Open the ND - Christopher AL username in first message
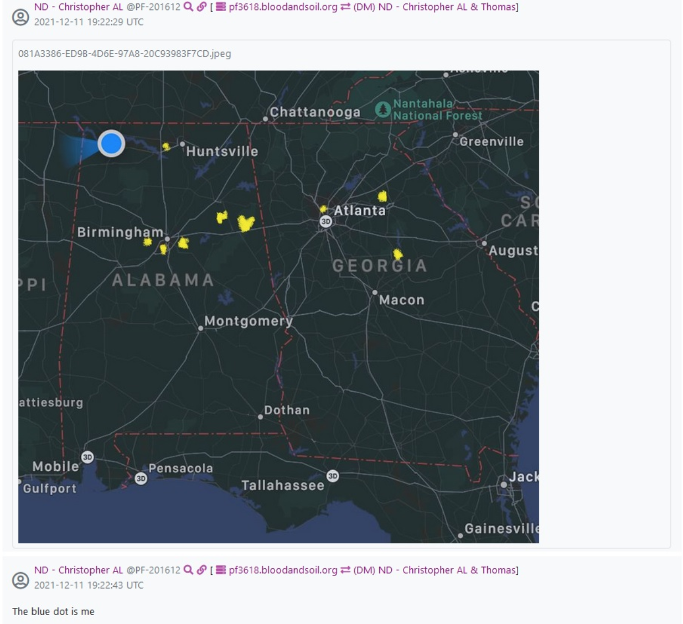683x624 pixels. 79,7
